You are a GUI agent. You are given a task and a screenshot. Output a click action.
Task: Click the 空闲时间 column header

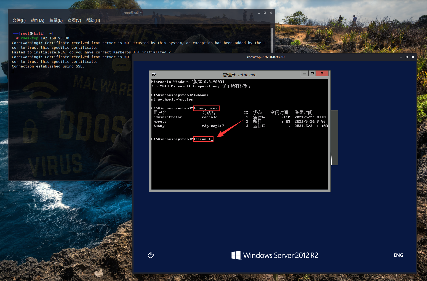click(279, 113)
